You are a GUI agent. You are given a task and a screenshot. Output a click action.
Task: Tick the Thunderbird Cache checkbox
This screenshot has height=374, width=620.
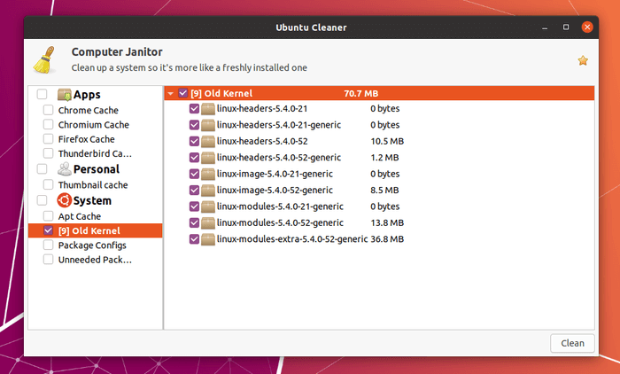coord(48,153)
